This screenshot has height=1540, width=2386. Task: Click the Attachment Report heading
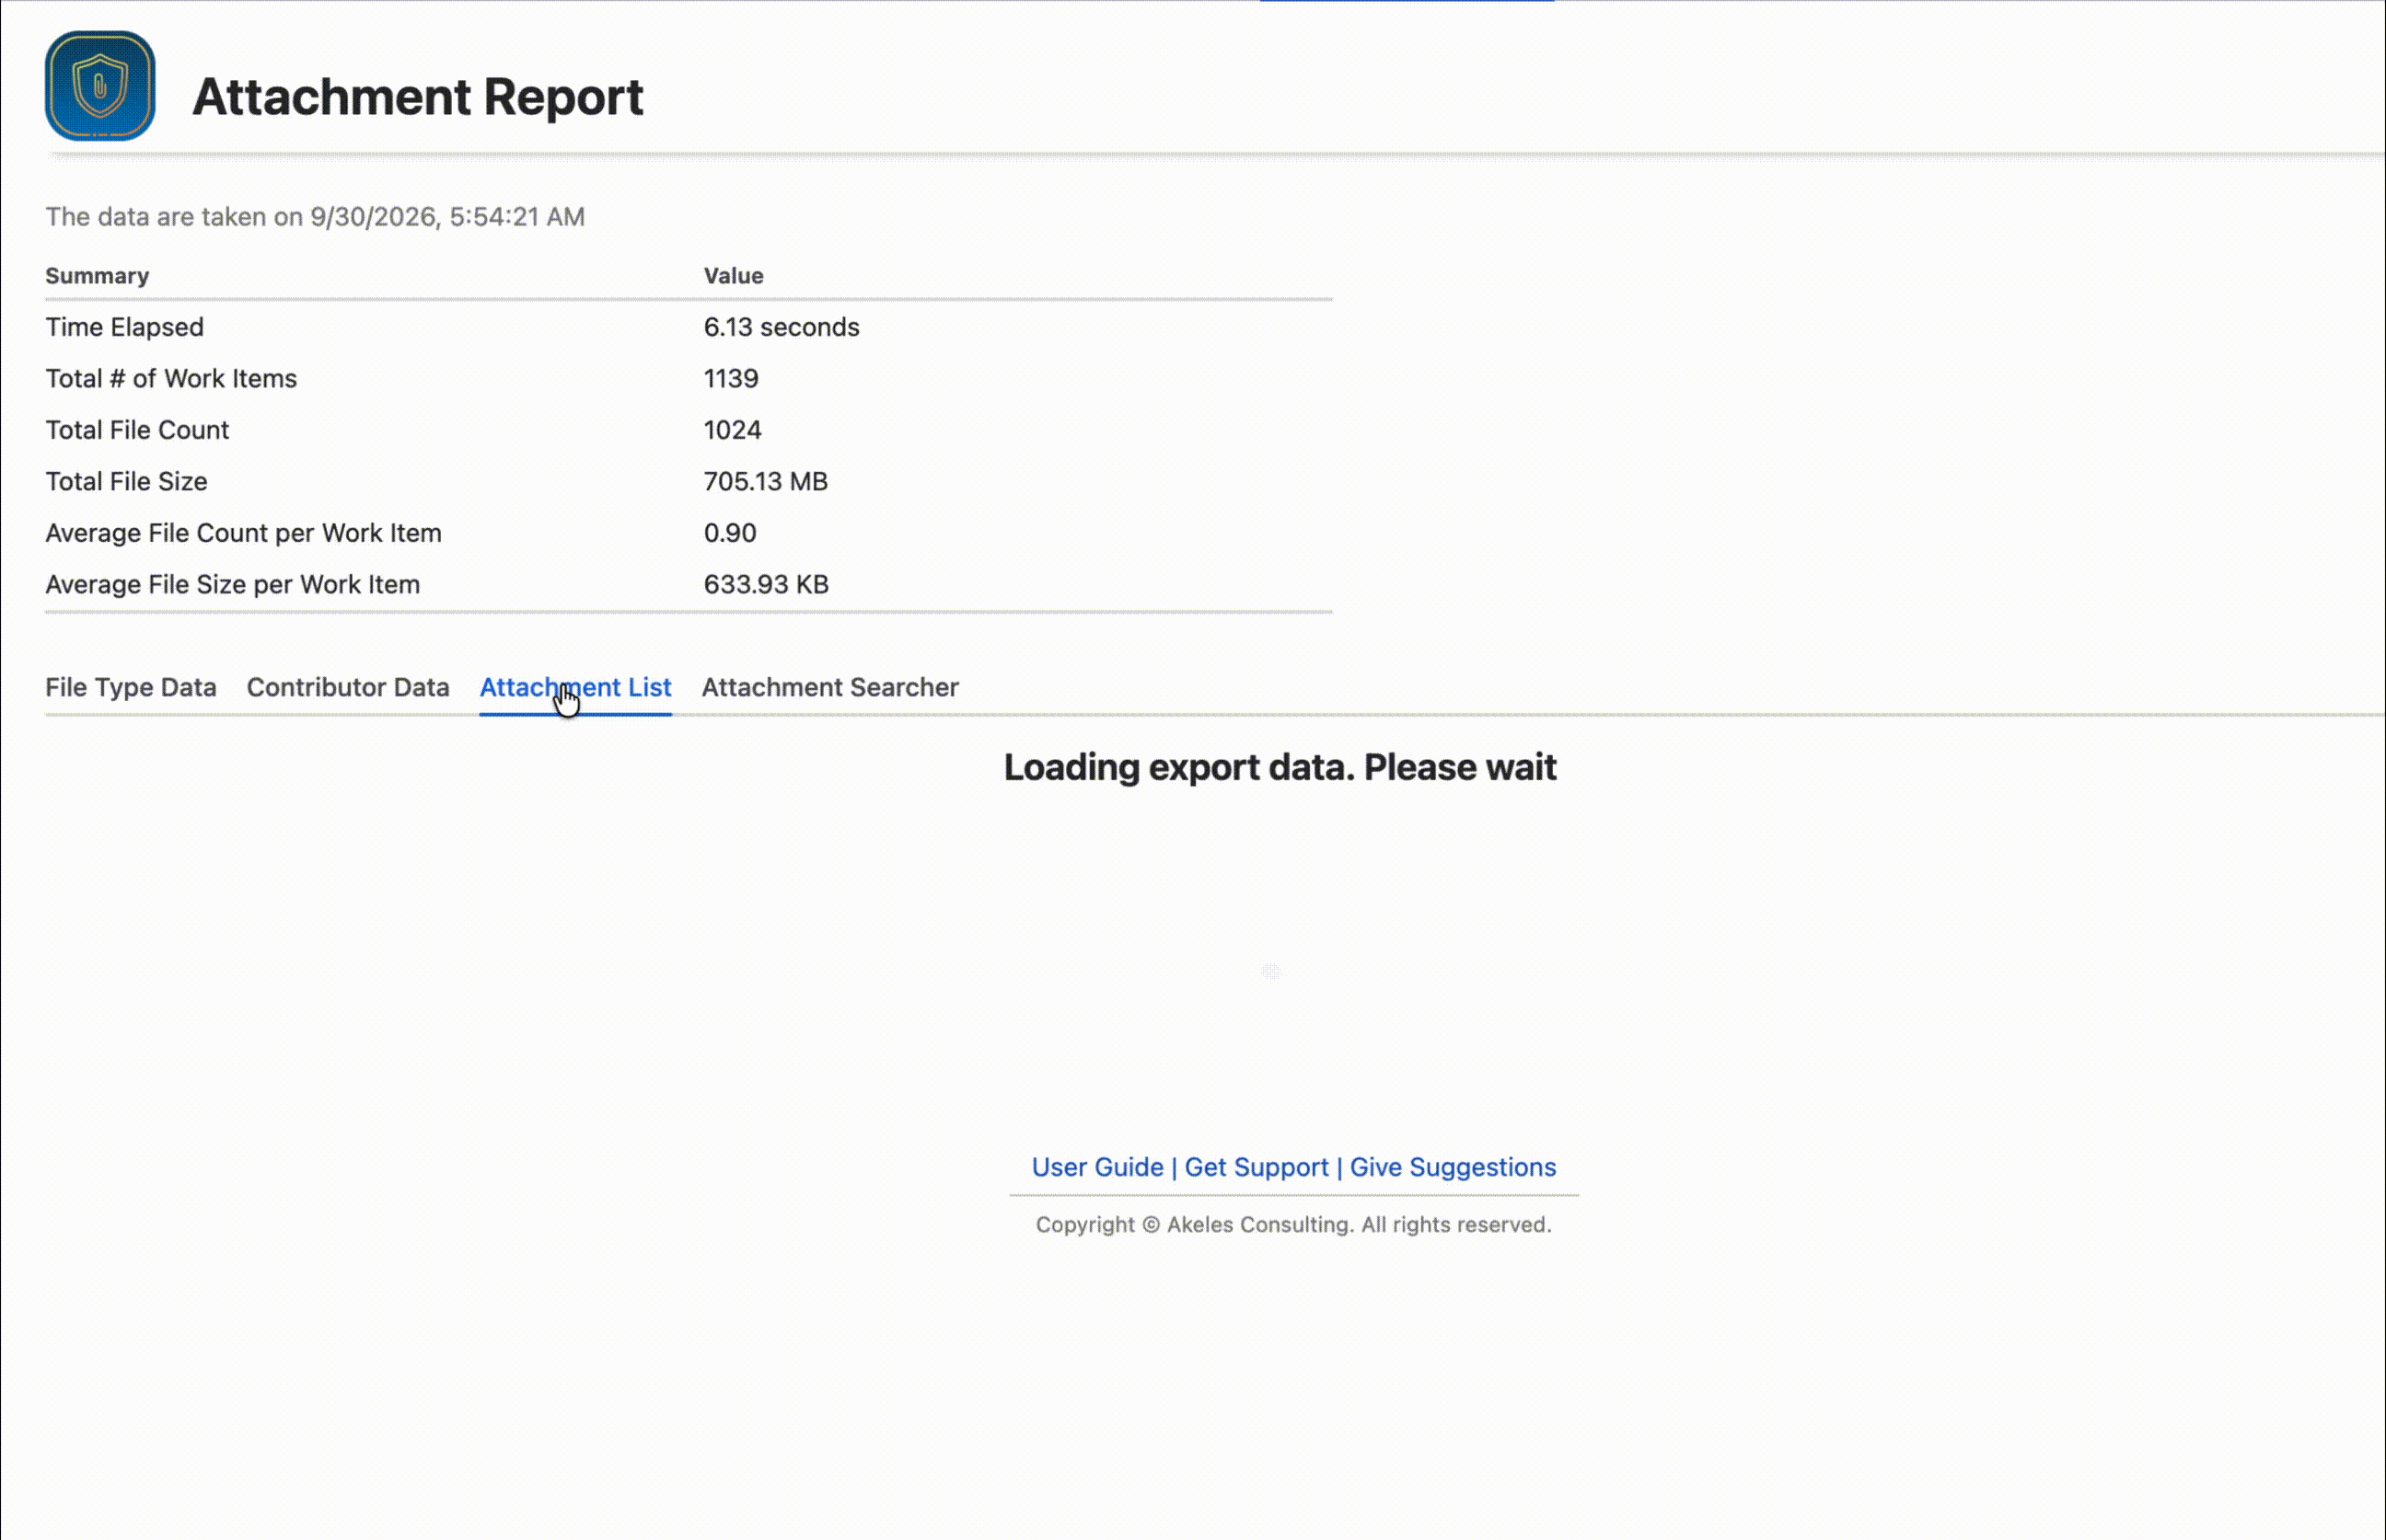(x=418, y=97)
